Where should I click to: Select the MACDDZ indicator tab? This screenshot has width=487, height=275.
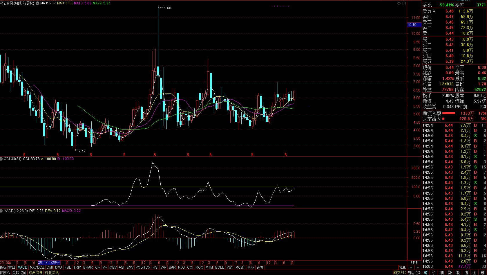[x=37, y=267]
